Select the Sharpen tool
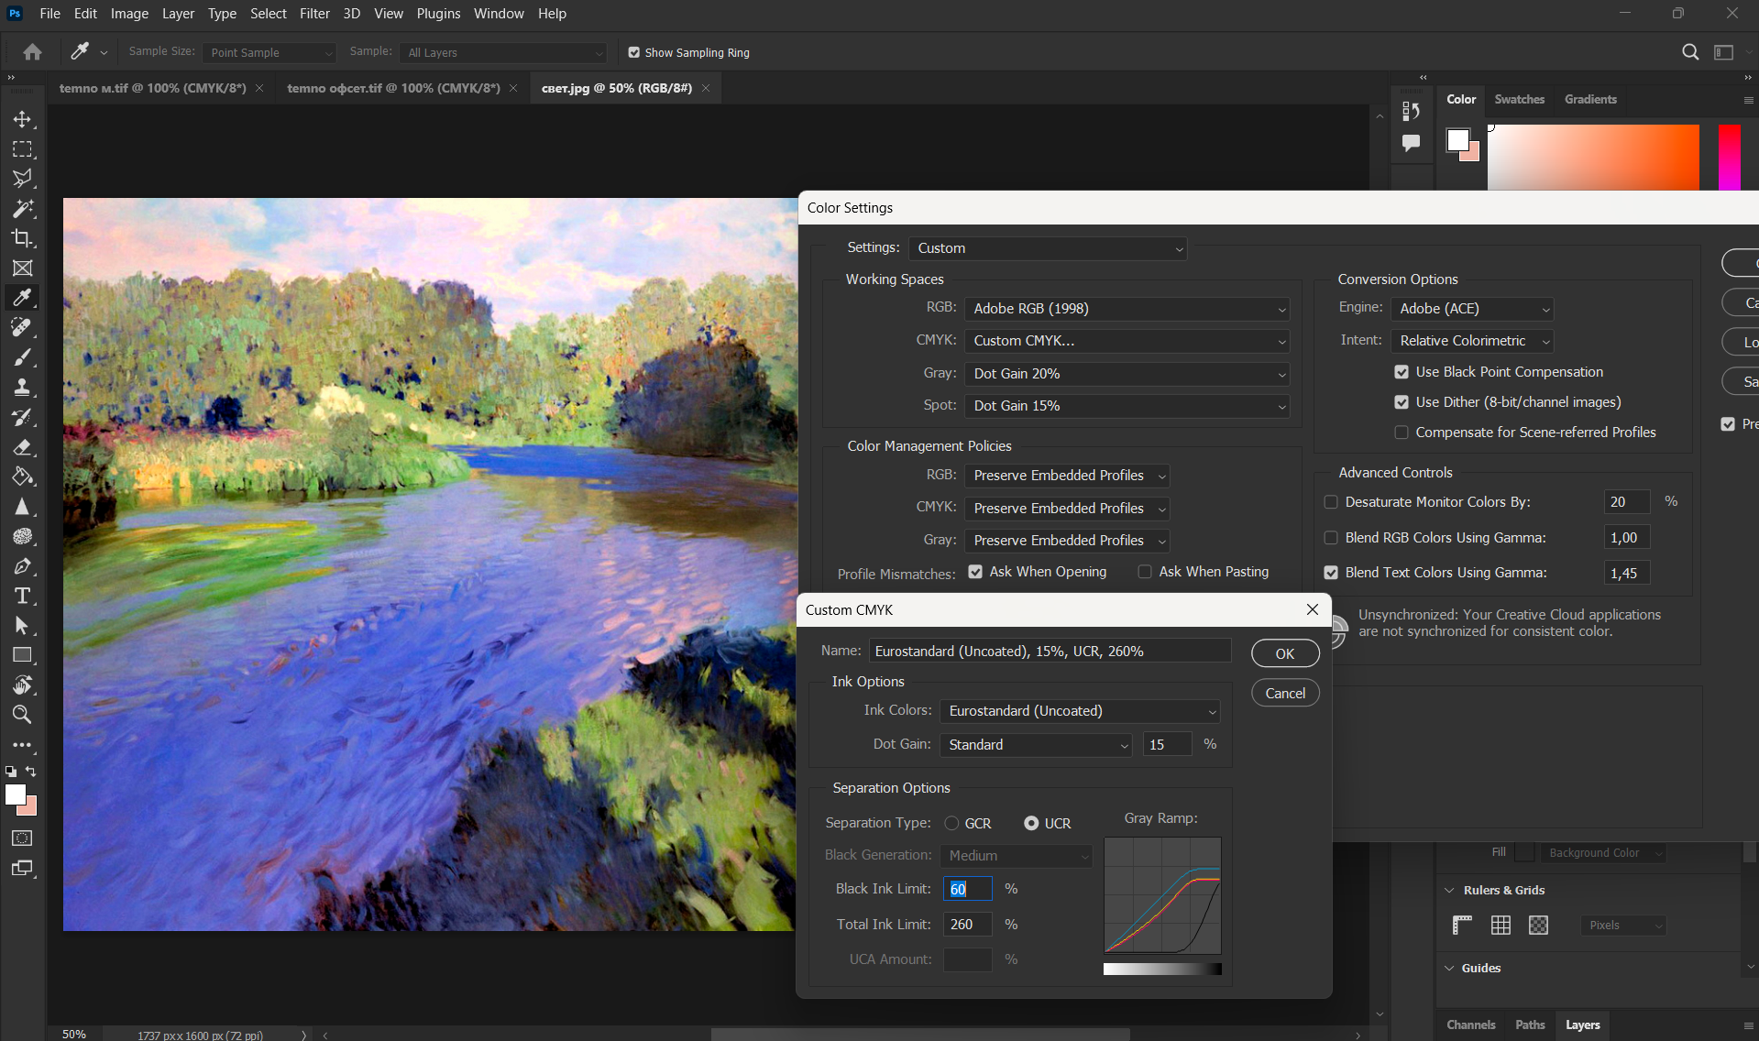The image size is (1759, 1041). click(23, 507)
